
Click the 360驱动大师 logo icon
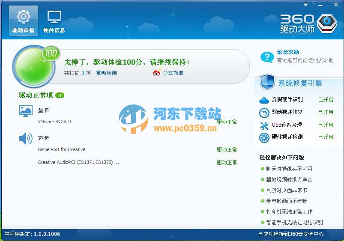[327, 24]
